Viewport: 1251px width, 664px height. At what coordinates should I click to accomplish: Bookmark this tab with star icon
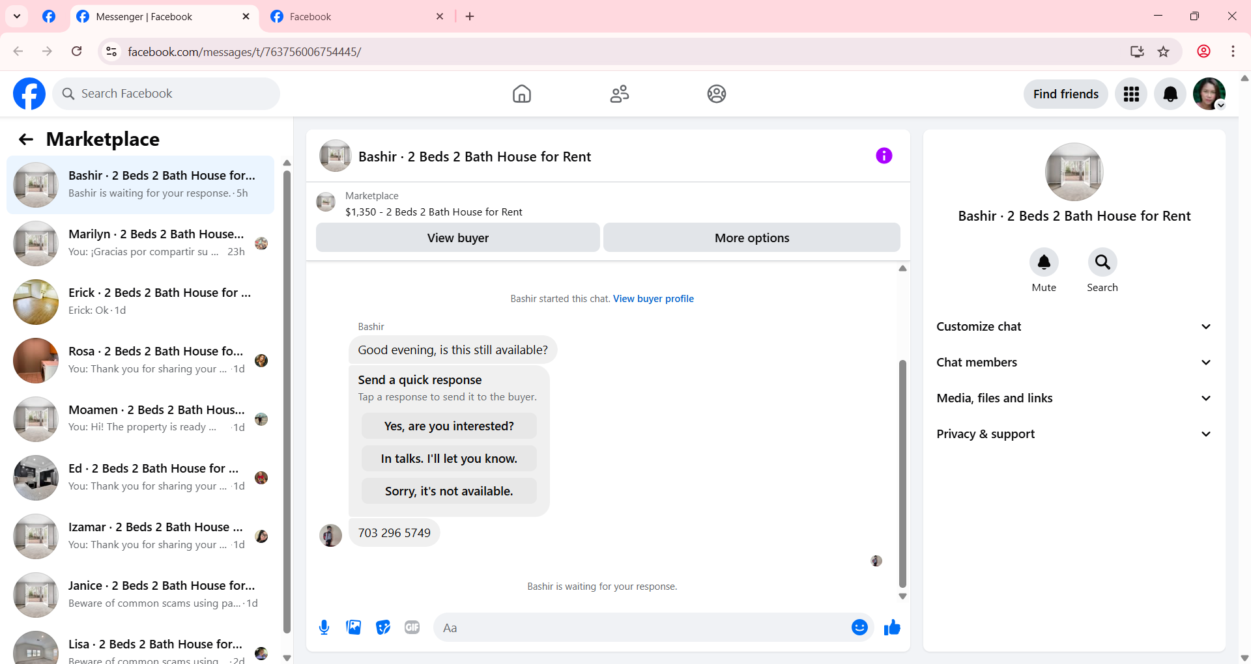coord(1164,51)
